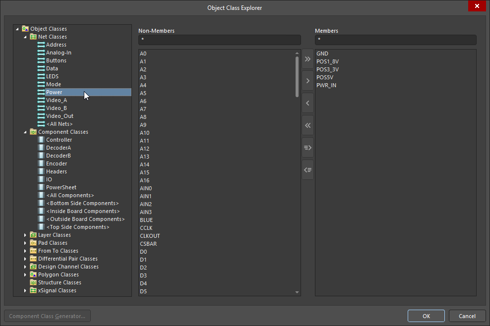Screen dimensions: 490x326
Task: Expand the Differential Pair Classes node
Action: pos(26,259)
